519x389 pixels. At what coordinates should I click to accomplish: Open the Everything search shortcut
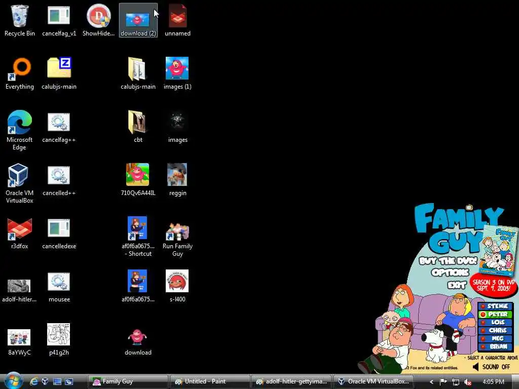point(20,73)
